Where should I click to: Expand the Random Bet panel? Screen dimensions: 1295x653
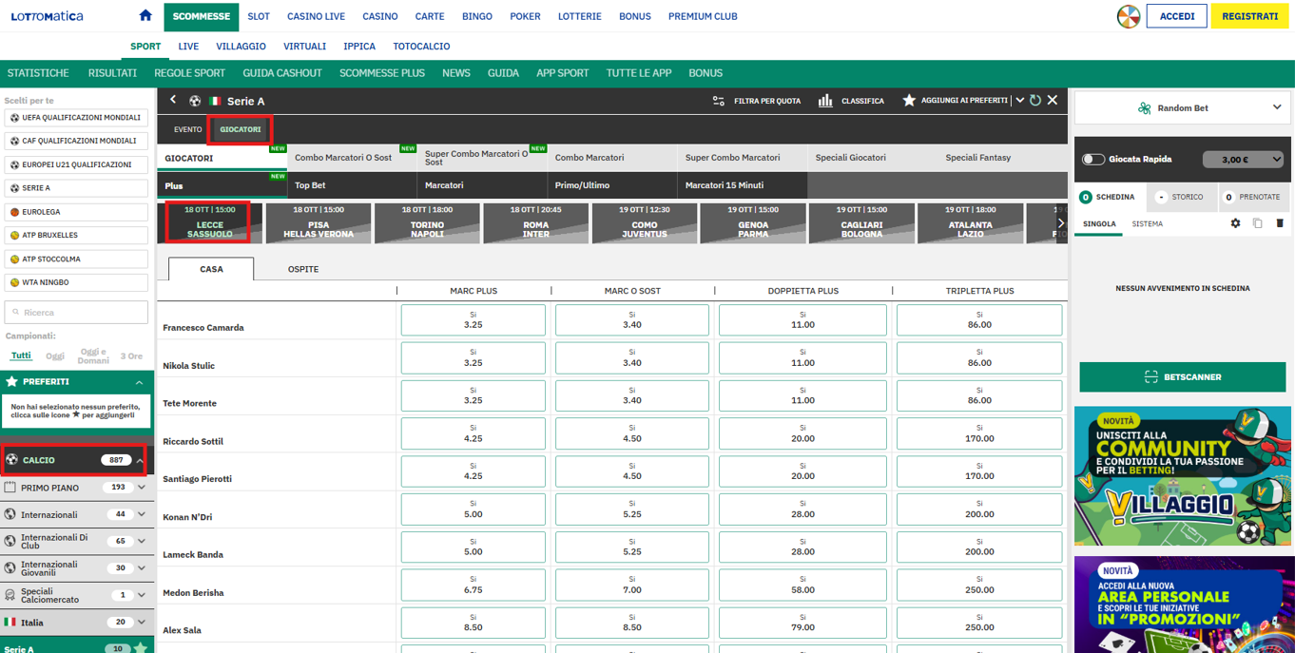click(x=1277, y=107)
